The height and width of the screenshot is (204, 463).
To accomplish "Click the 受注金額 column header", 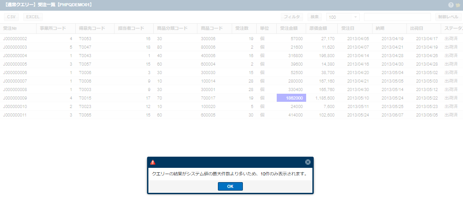I will (x=291, y=29).
